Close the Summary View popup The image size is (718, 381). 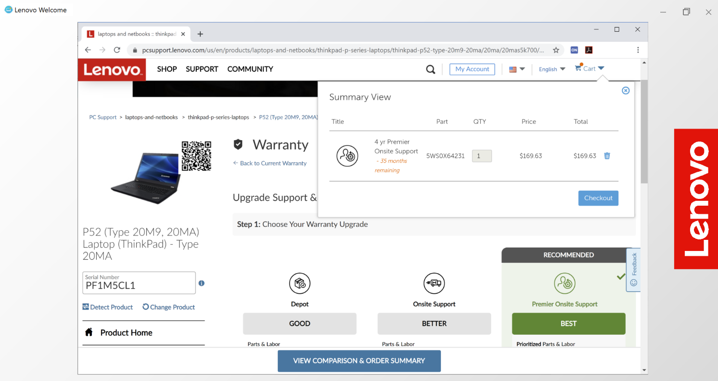(625, 91)
